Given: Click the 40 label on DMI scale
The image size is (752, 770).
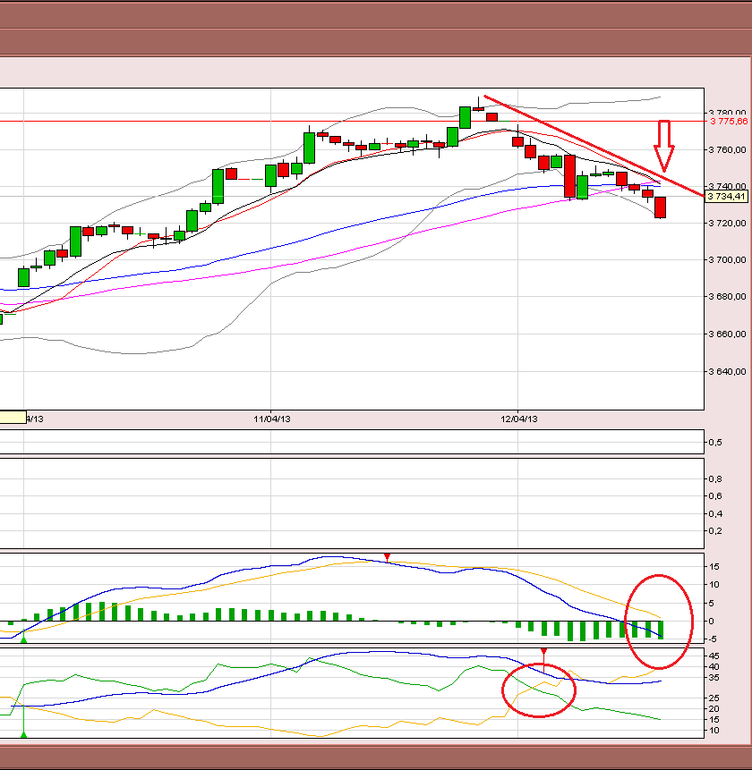Looking at the screenshot, I should click(x=714, y=667).
